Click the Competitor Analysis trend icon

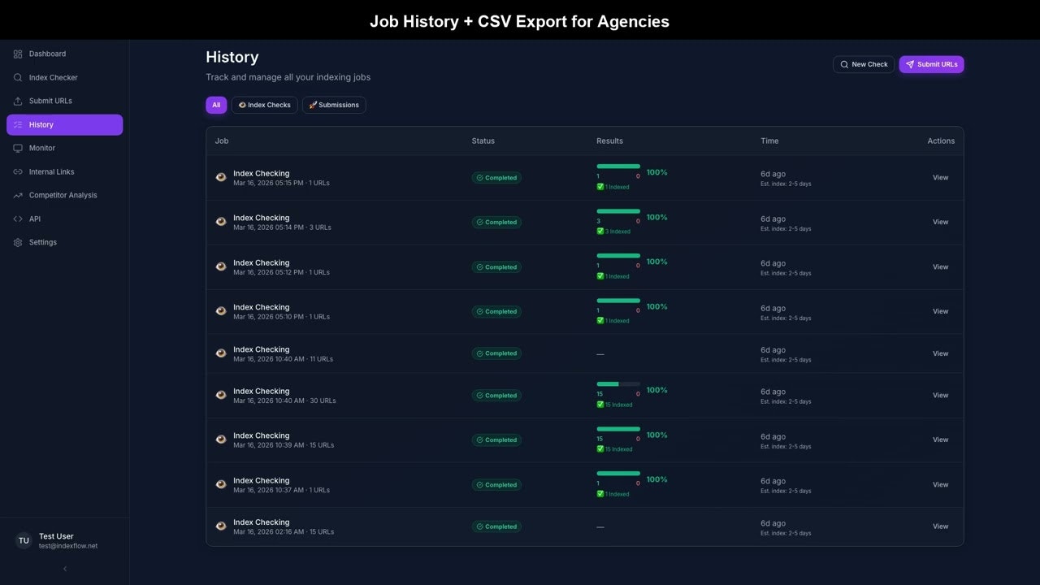point(18,196)
